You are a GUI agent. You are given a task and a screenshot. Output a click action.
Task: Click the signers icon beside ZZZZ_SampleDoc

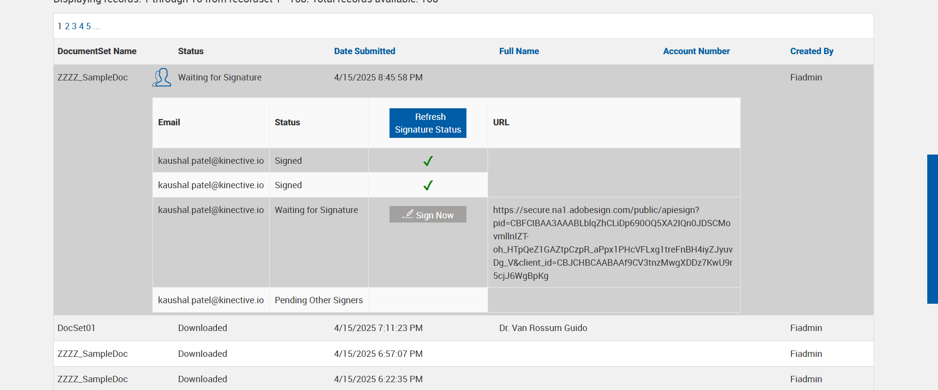pos(162,78)
